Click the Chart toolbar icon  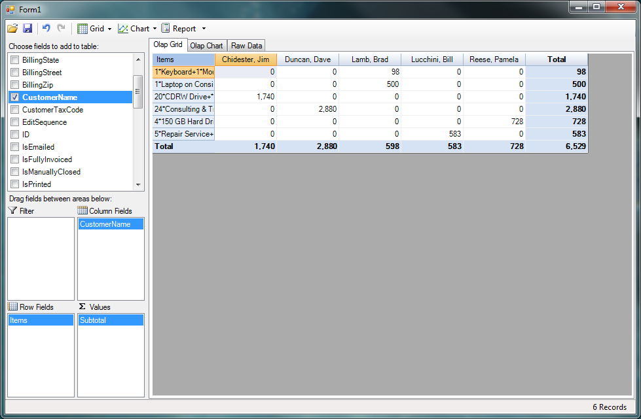coord(122,29)
